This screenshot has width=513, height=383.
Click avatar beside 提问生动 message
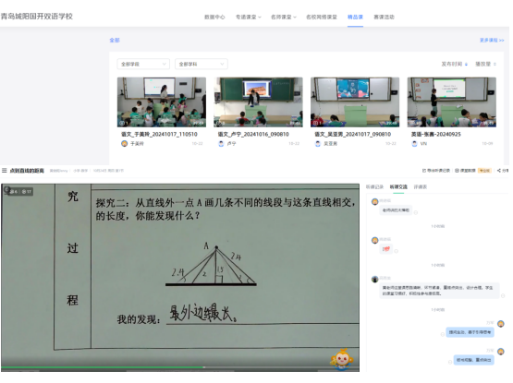(501, 324)
